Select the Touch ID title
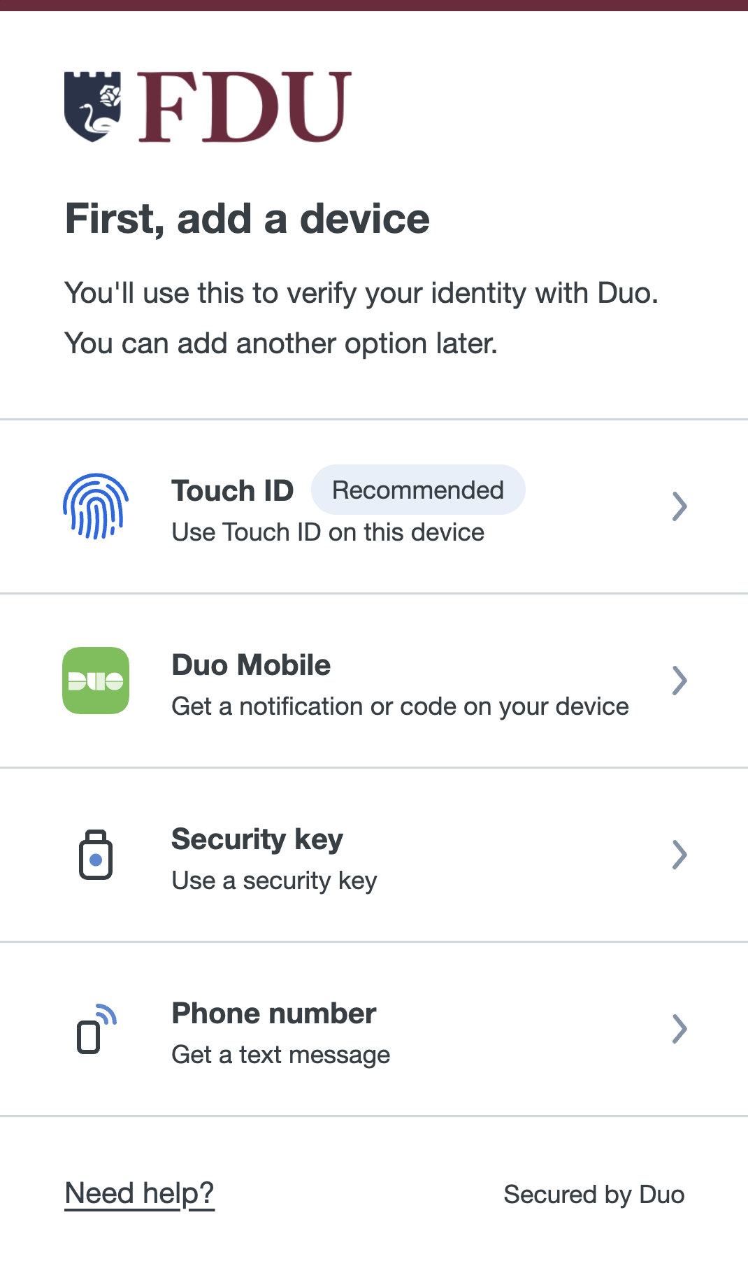The image size is (748, 1266). click(x=233, y=490)
